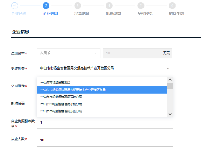Choose 中山市市场监督管理局小榄分局 option
Screen dimensions: 213x153
(x=102, y=104)
